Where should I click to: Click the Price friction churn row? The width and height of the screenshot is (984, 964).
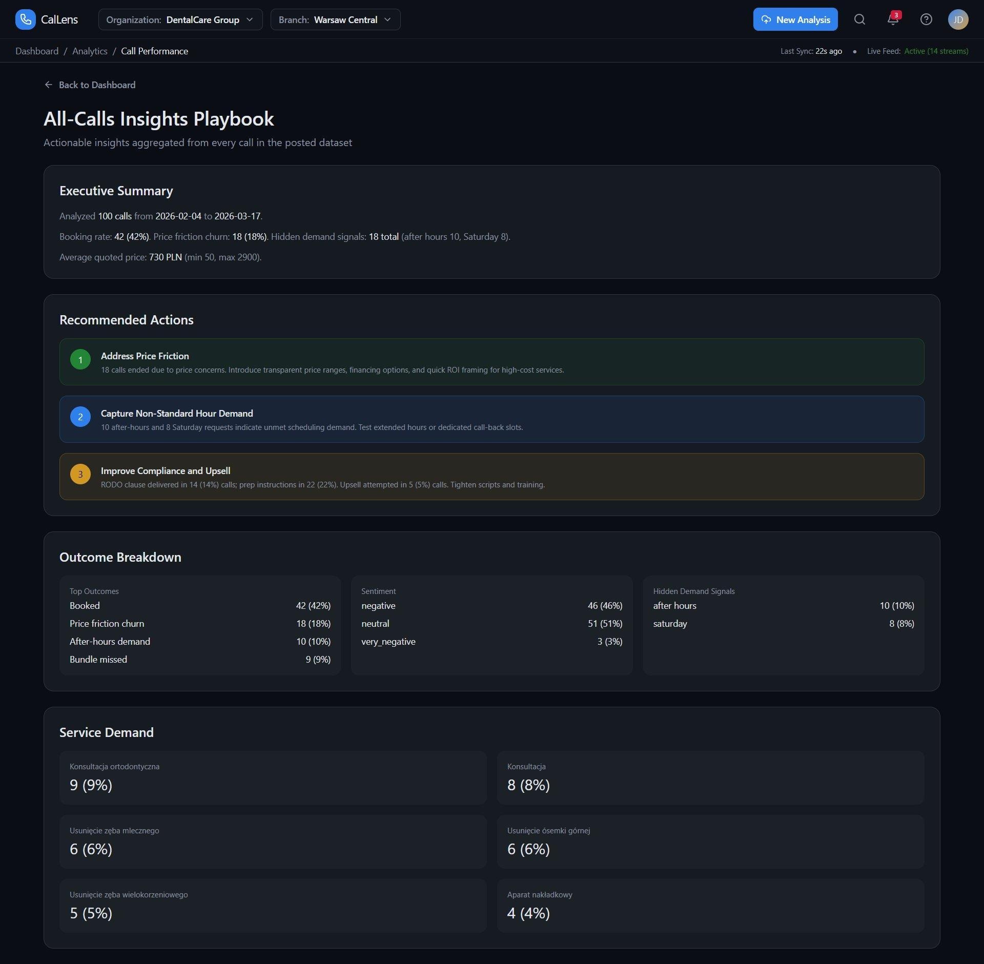click(x=200, y=624)
